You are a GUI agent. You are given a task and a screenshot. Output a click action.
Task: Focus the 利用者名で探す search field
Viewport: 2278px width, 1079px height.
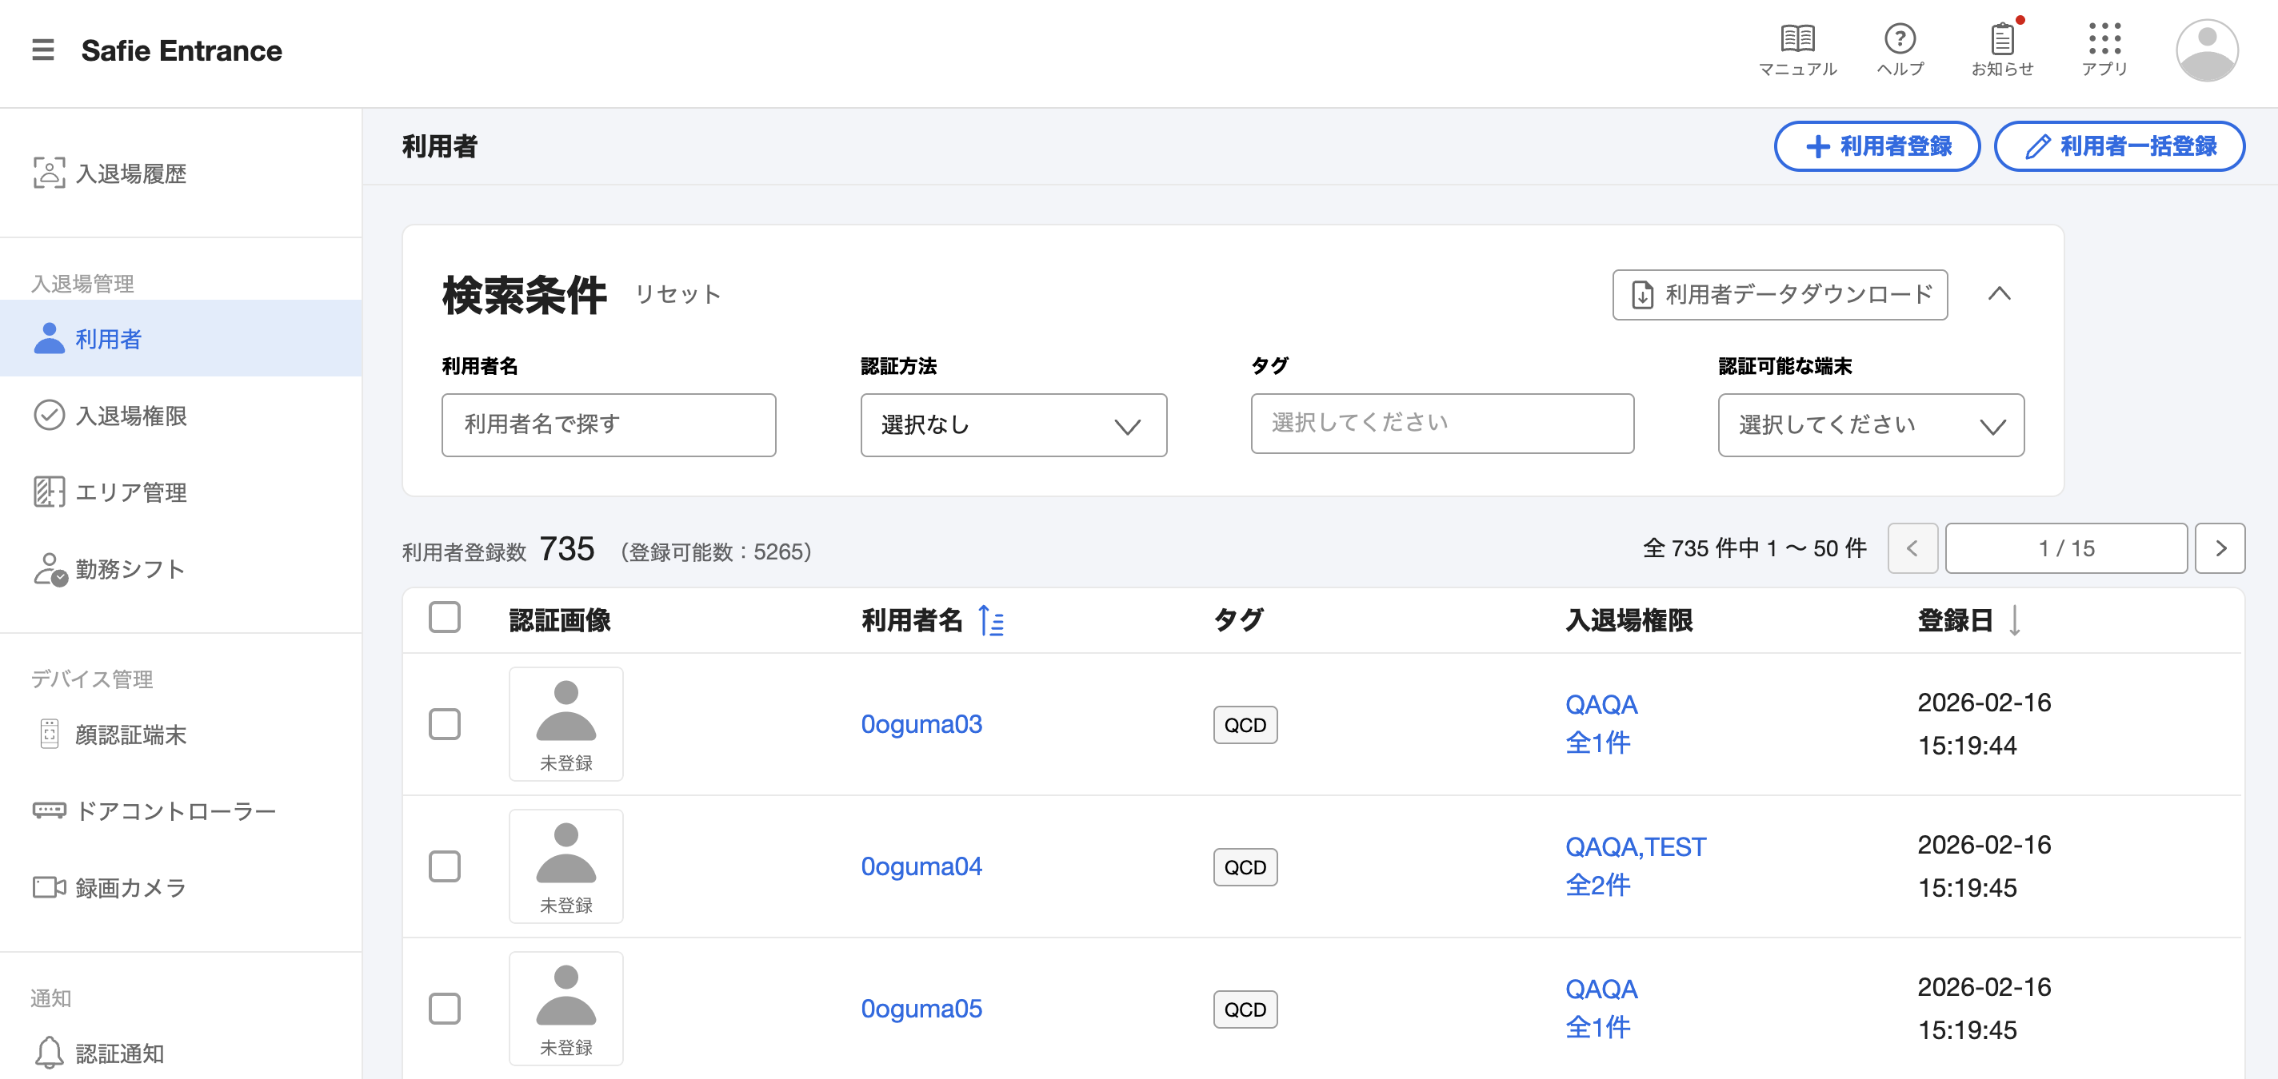tap(609, 425)
